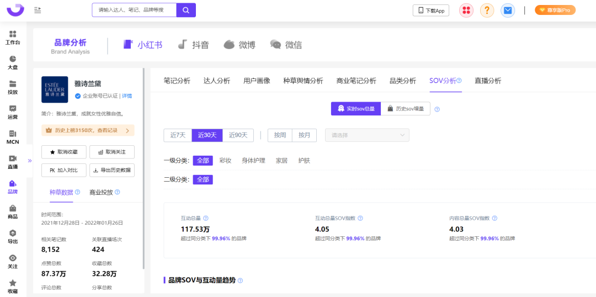Click 取消关注 button
Screen dimensions: 596x297
tap(111, 152)
